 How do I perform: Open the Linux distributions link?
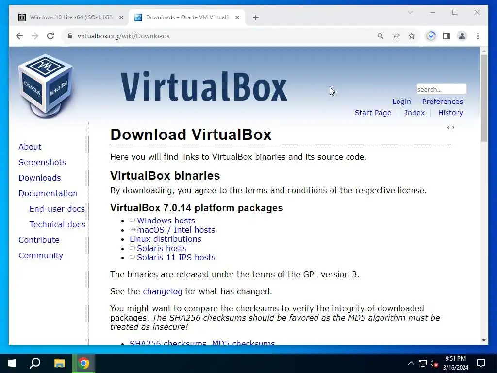(x=166, y=239)
